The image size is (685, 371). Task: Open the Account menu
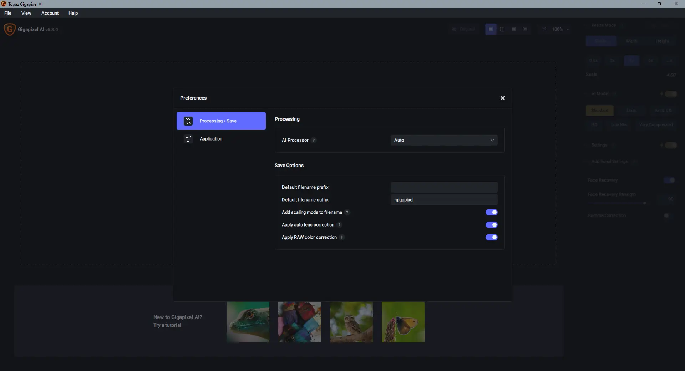tap(50, 13)
